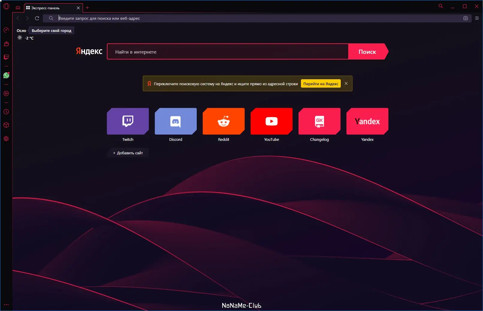Click the magnifier icon in address bar

coord(51,18)
